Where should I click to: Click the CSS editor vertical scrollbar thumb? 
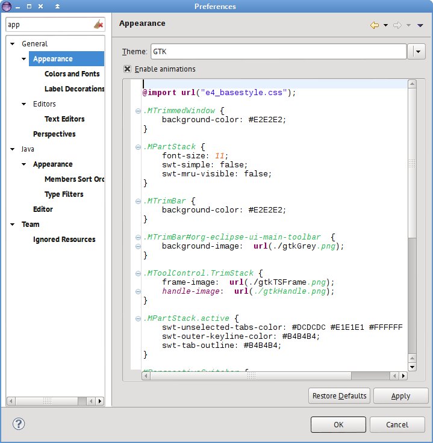pos(412,163)
